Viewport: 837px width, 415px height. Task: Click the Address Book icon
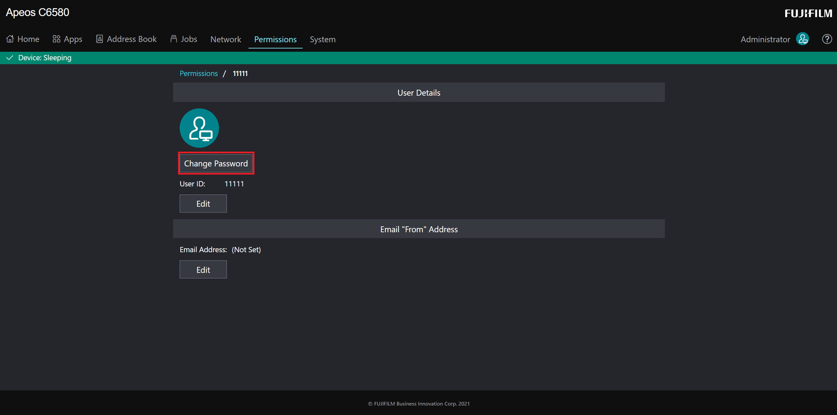(x=99, y=39)
